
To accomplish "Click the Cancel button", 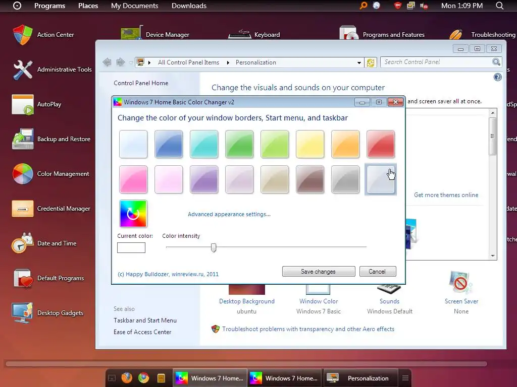I will (378, 272).
